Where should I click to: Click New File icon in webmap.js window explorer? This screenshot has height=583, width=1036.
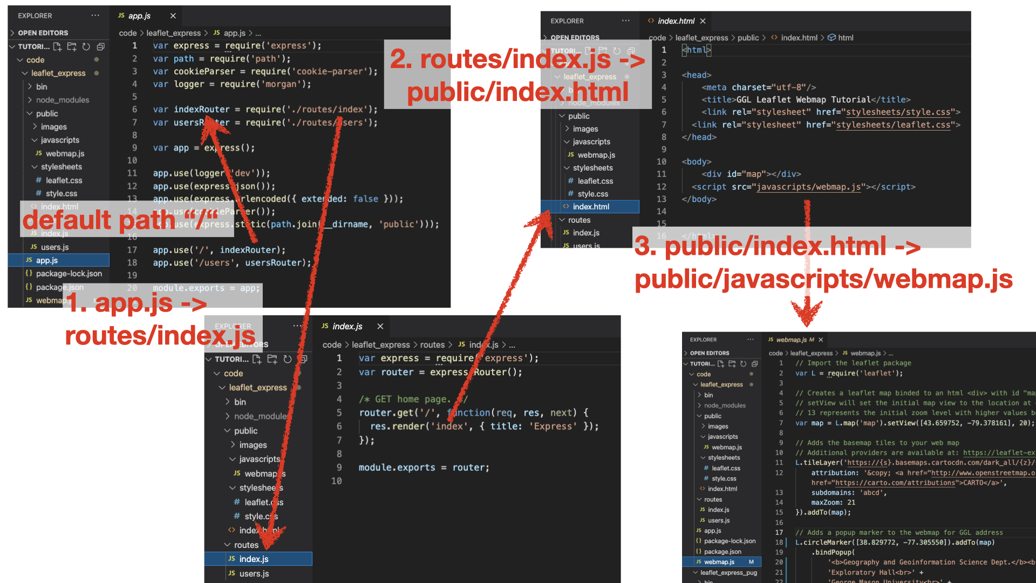(x=721, y=364)
